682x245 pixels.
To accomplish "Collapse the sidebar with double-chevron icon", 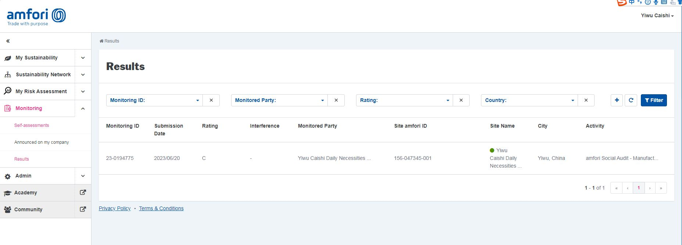I will click(x=8, y=41).
